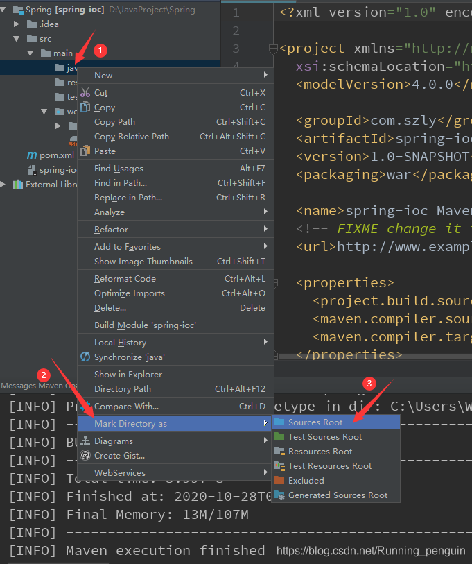Expand External Libraries node
The image size is (472, 564).
[x=3, y=184]
